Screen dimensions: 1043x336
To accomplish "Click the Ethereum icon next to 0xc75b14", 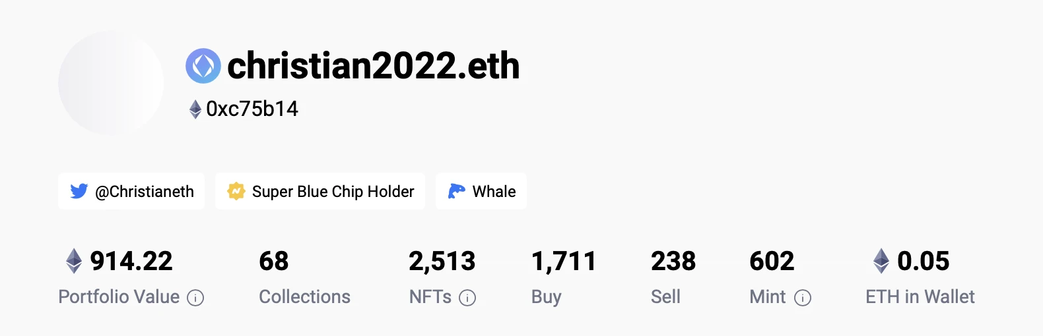I will coord(195,109).
